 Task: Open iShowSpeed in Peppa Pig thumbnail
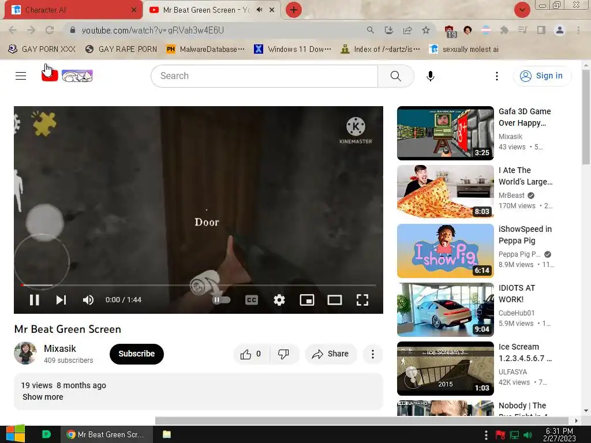click(x=445, y=250)
